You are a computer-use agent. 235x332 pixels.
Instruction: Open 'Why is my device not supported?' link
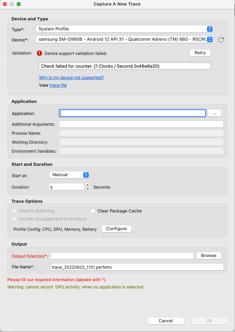71,78
